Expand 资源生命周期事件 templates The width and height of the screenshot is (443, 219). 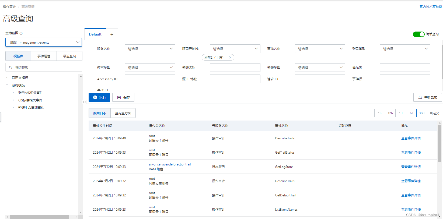(x=13, y=108)
